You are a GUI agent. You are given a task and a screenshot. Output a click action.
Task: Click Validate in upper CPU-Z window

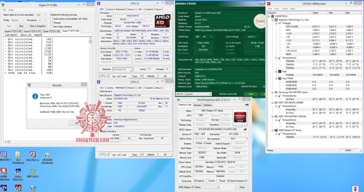coord(151,76)
